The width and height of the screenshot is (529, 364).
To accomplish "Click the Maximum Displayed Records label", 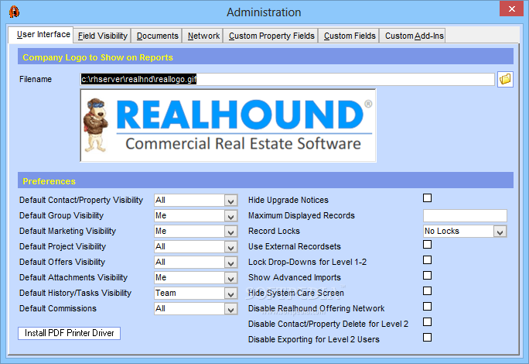I will point(302,215).
